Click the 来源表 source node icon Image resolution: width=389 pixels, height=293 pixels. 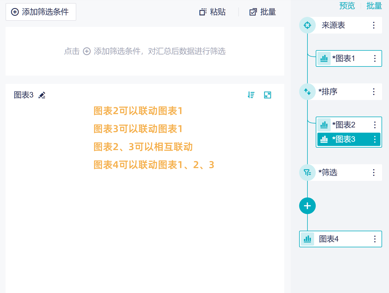coord(307,25)
